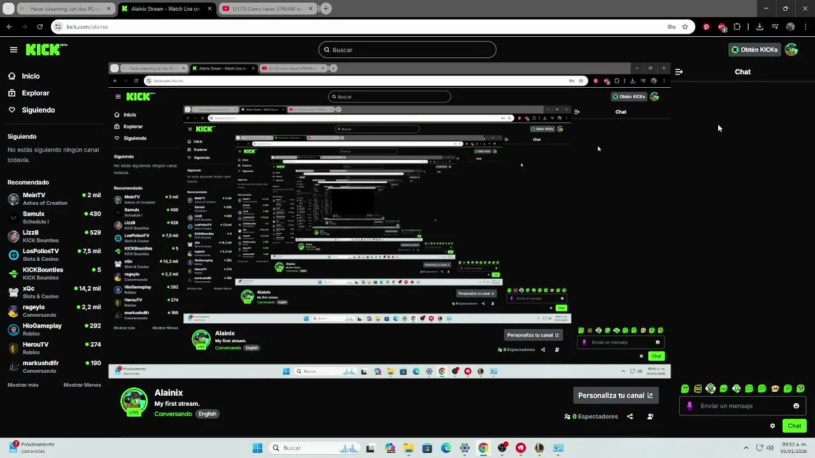The height and width of the screenshot is (458, 815).
Task: Click the browser back arrow
Action: [x=10, y=27]
